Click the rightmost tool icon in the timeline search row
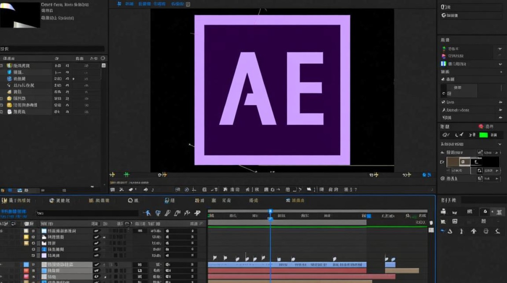Screen dimensions: 507x283 click(197, 213)
